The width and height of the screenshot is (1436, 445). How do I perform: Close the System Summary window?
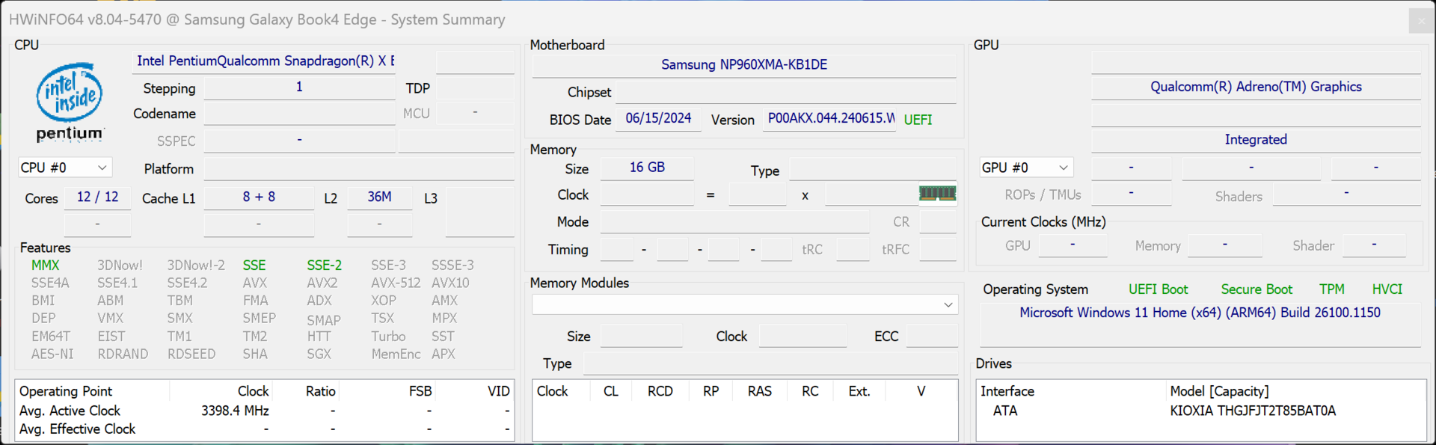click(1421, 20)
